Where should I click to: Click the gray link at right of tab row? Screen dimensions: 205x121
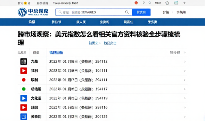pos(175,53)
